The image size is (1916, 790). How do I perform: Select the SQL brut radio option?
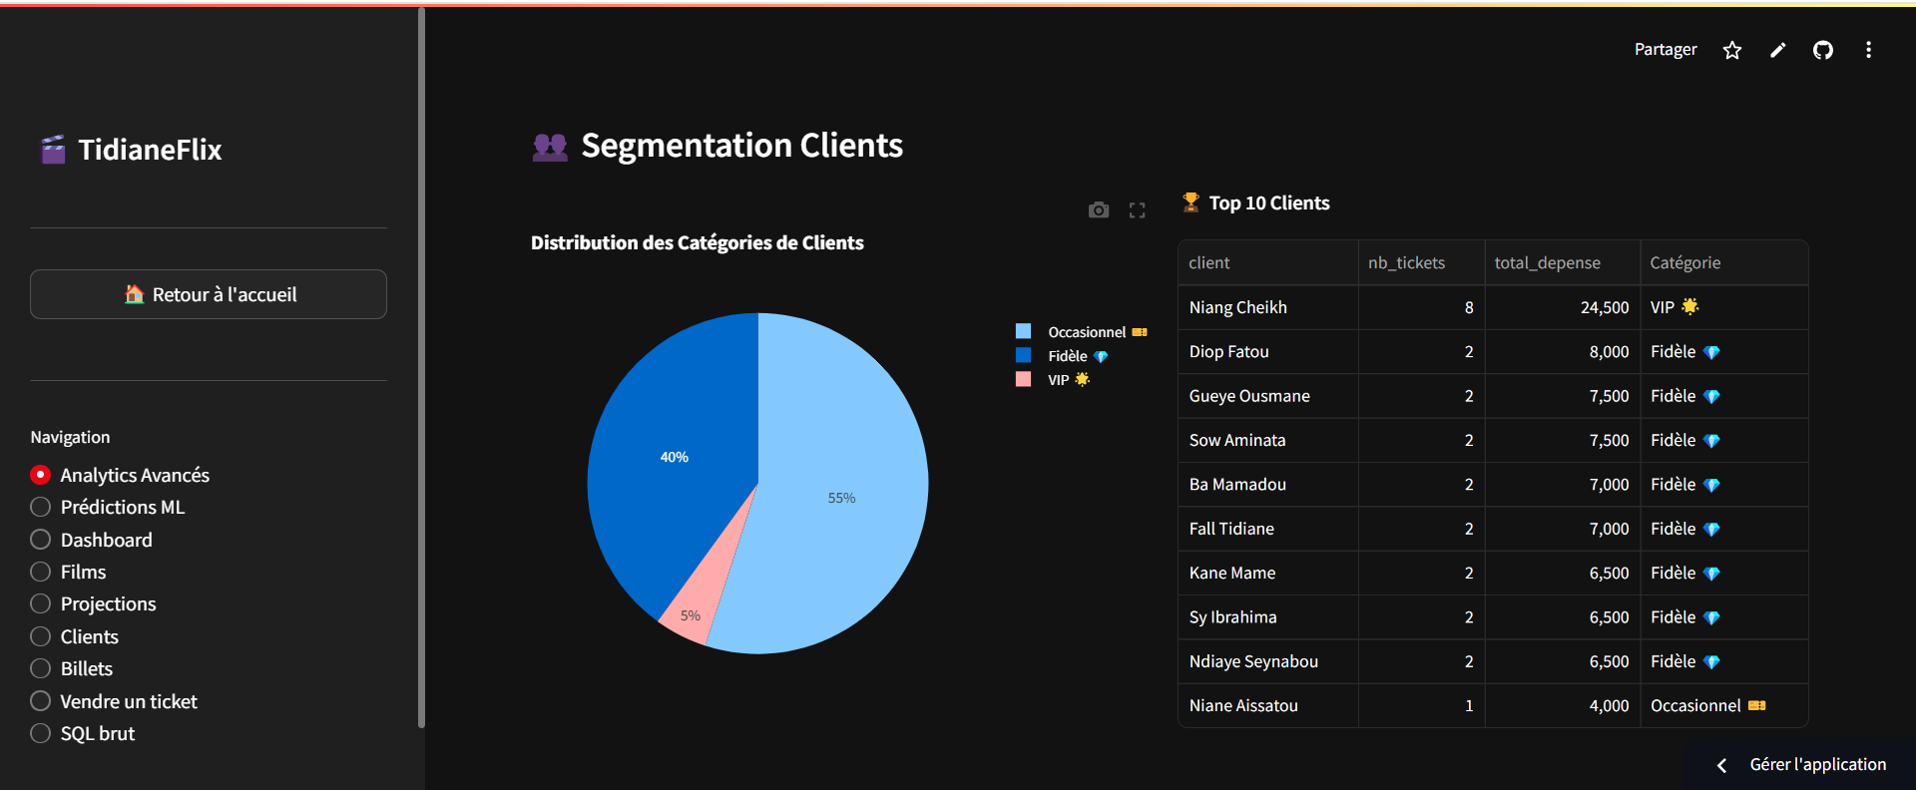[41, 733]
